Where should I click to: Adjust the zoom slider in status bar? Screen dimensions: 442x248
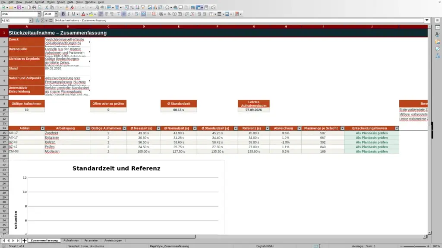point(415,246)
